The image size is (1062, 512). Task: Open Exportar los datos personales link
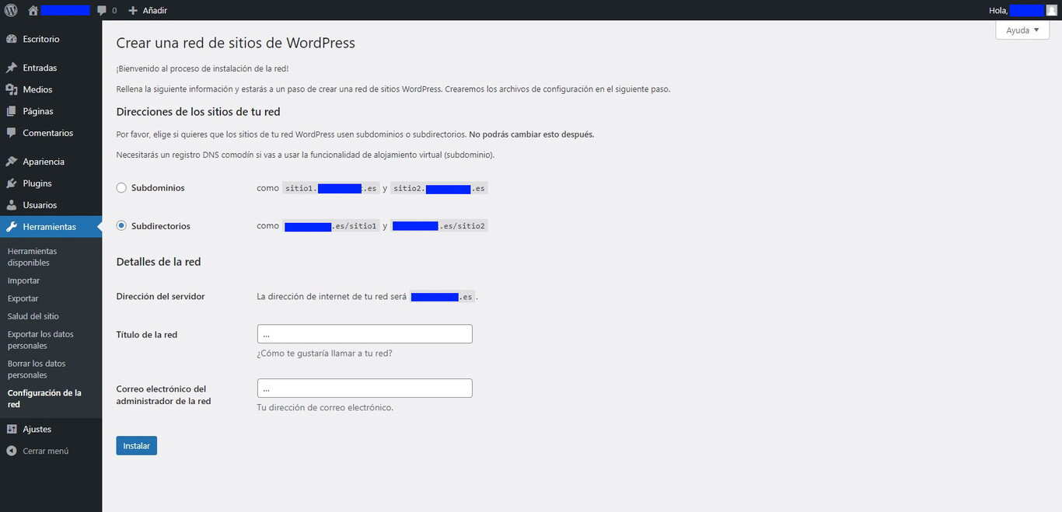40,340
